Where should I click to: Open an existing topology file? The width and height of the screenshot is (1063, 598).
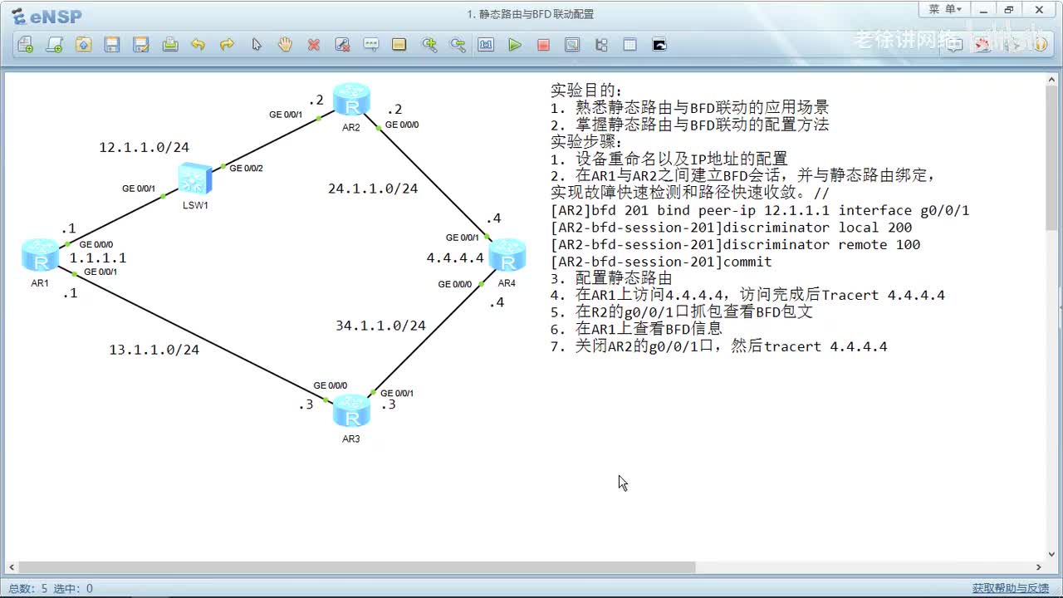point(83,45)
